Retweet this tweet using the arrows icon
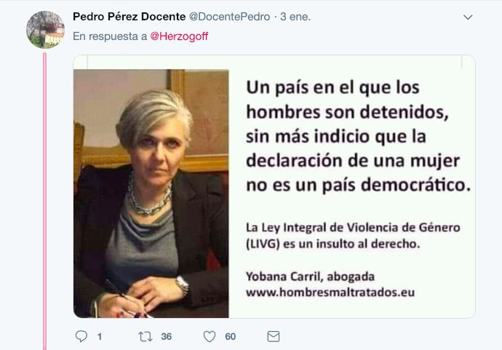The width and height of the screenshot is (502, 350). click(145, 337)
